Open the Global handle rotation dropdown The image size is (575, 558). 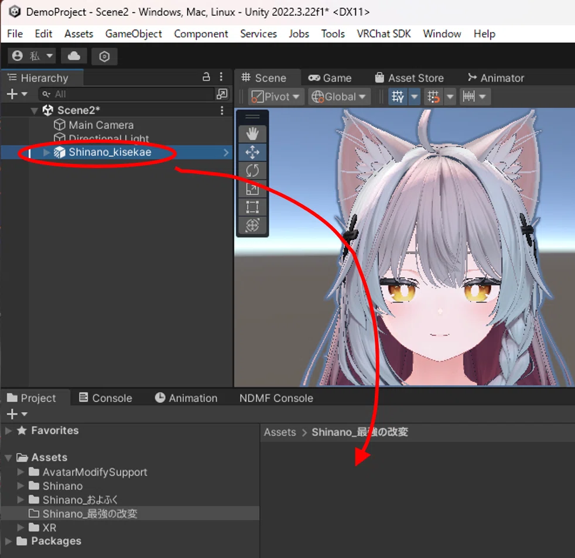338,97
